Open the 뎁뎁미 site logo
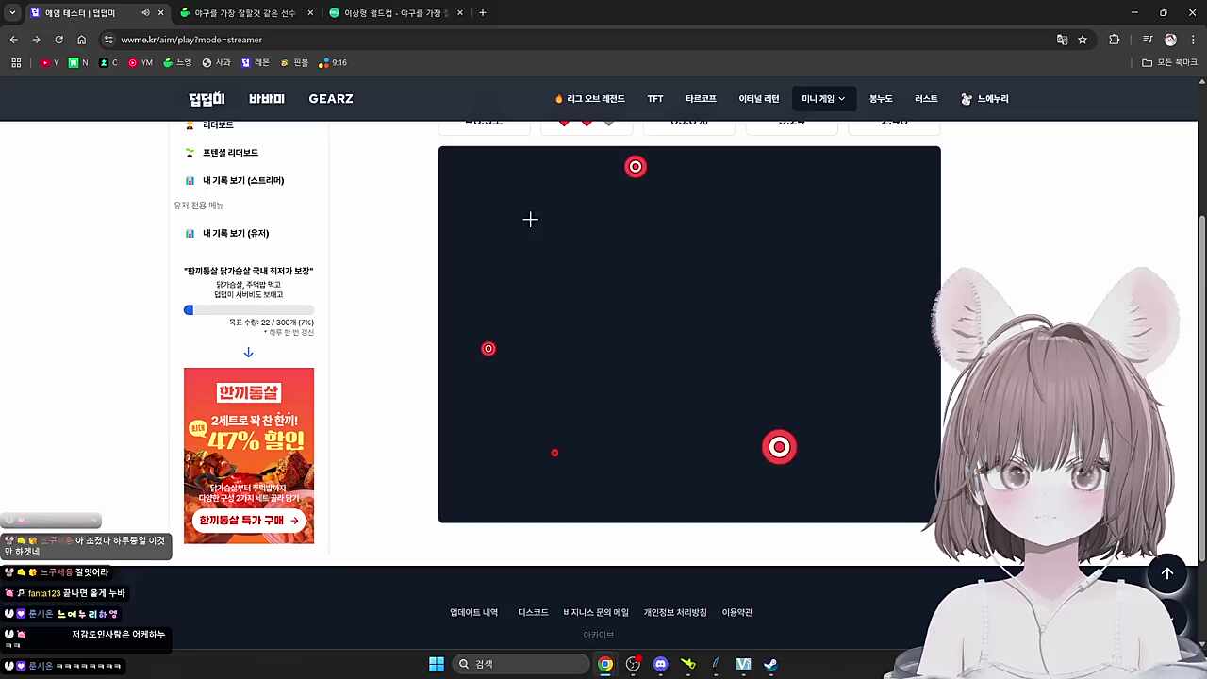Viewport: 1207px width, 679px height. (x=207, y=99)
